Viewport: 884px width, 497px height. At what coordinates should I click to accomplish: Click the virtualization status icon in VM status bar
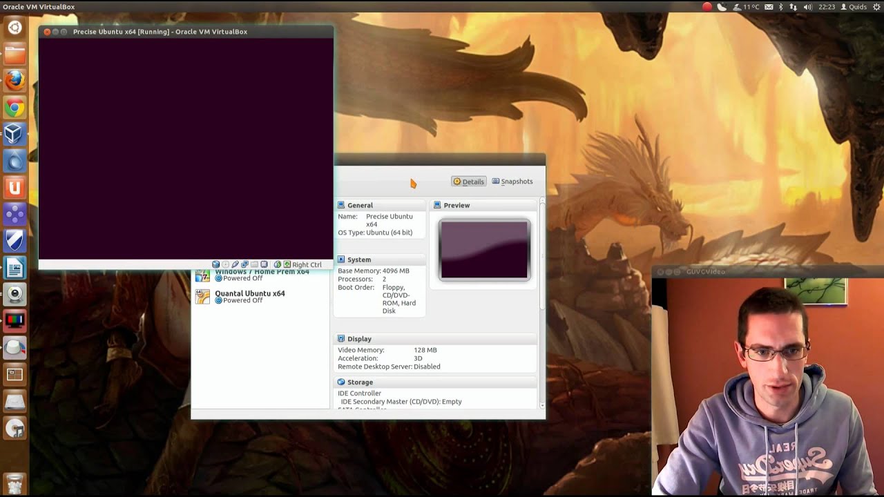264,264
